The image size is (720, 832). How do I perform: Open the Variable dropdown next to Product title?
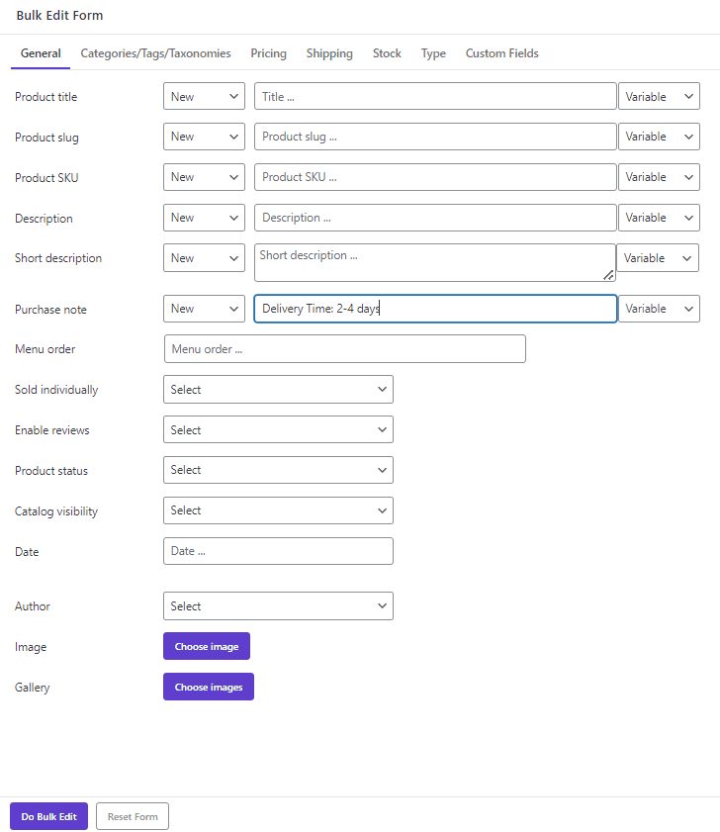click(659, 96)
